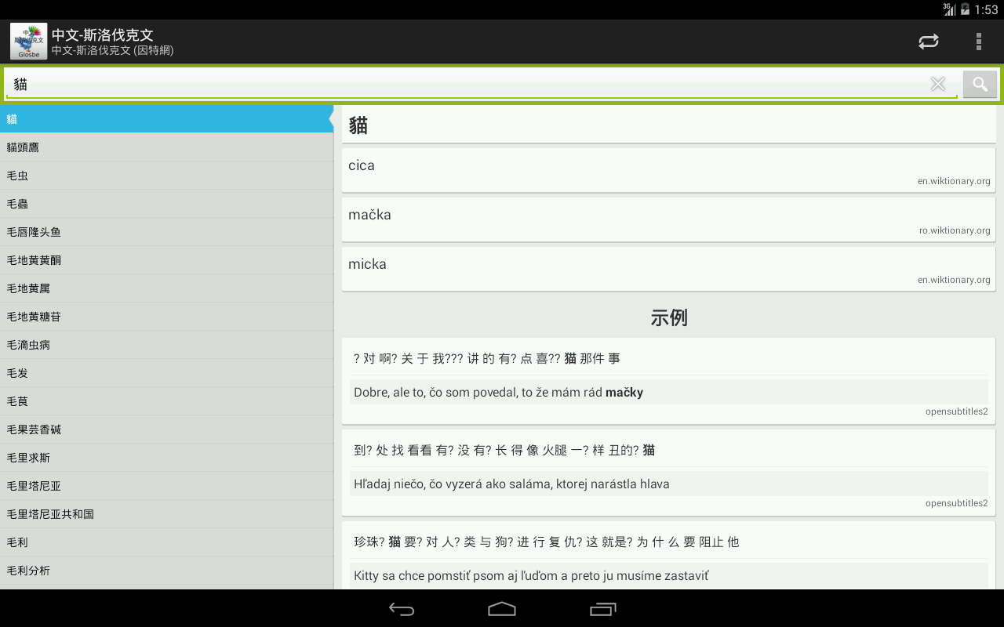Open the three-dot overflow menu

tap(978, 42)
